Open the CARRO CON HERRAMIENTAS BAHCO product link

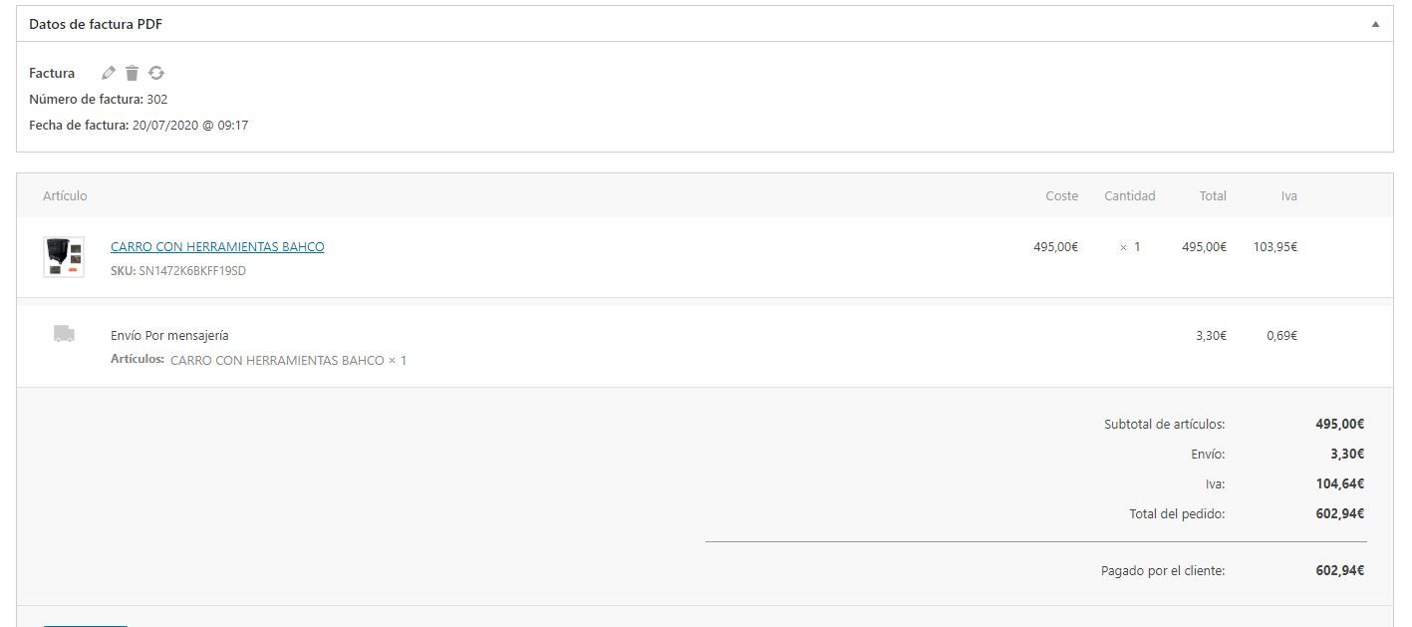pyautogui.click(x=217, y=246)
